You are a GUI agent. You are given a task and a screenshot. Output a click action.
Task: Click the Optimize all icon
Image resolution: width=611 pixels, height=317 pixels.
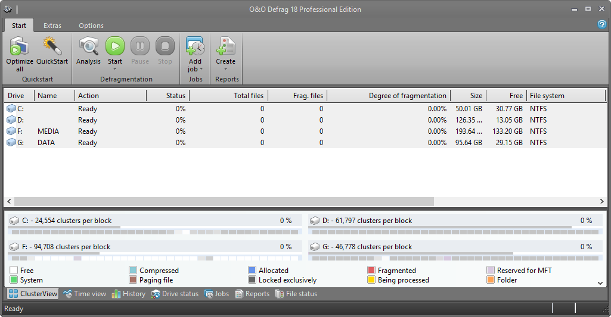[x=20, y=46]
